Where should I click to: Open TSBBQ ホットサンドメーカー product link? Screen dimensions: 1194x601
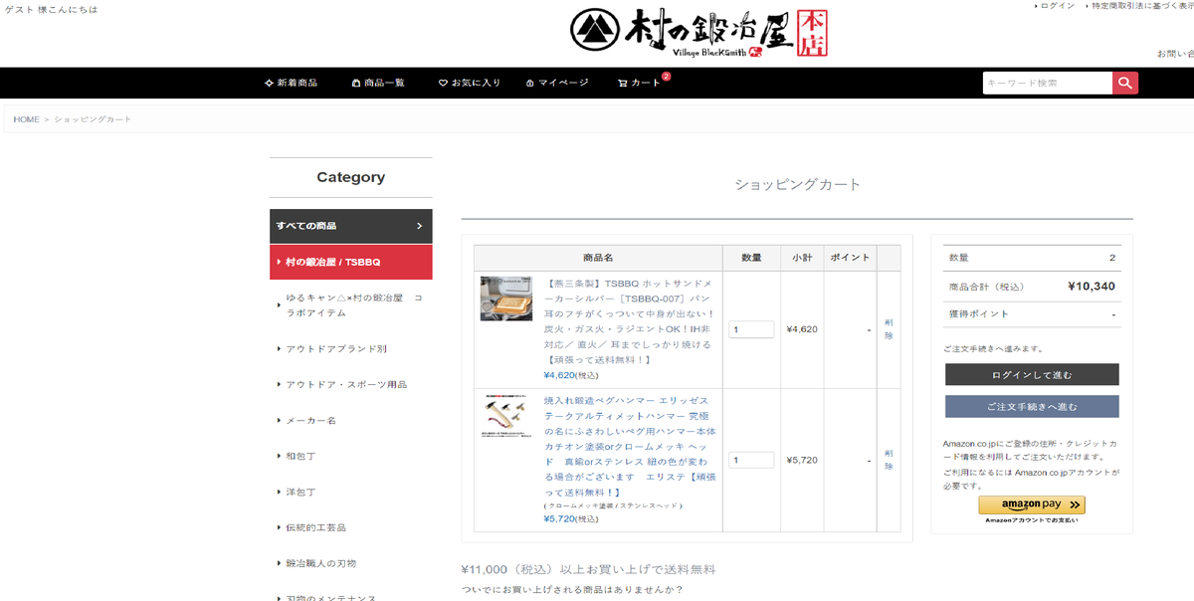(630, 320)
